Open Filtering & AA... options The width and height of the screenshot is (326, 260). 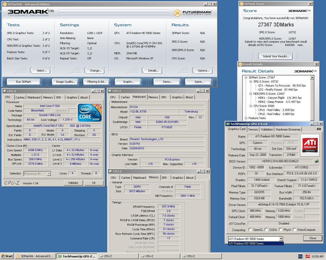[97, 82]
